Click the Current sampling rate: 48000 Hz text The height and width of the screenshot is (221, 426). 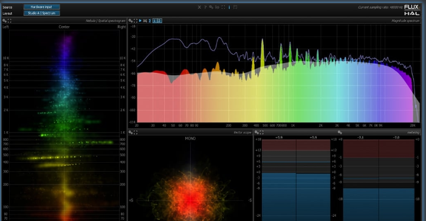coord(380,7)
